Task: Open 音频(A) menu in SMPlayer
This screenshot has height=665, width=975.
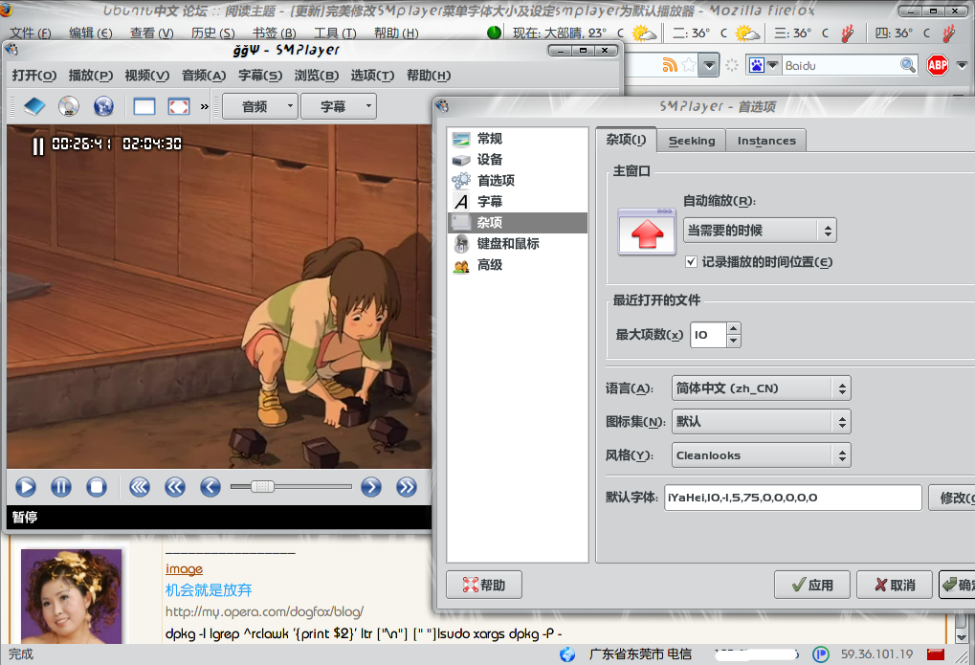Action: coord(204,76)
